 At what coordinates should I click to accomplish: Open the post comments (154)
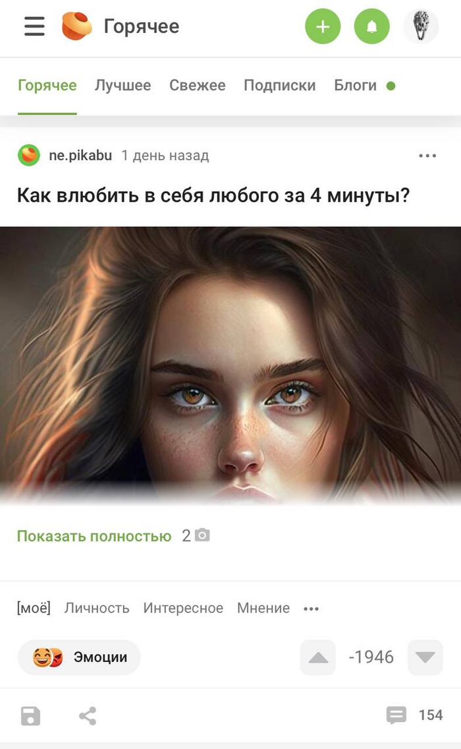[x=415, y=715]
